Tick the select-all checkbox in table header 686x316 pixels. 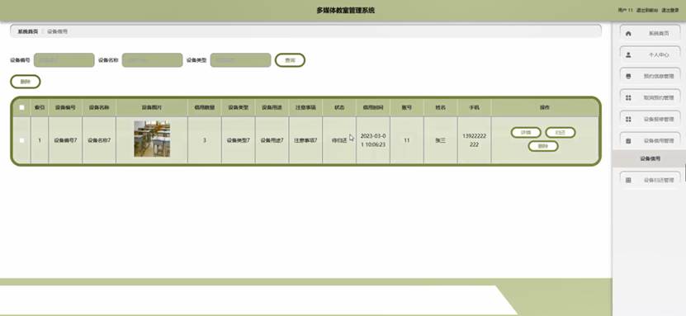pyautogui.click(x=21, y=107)
